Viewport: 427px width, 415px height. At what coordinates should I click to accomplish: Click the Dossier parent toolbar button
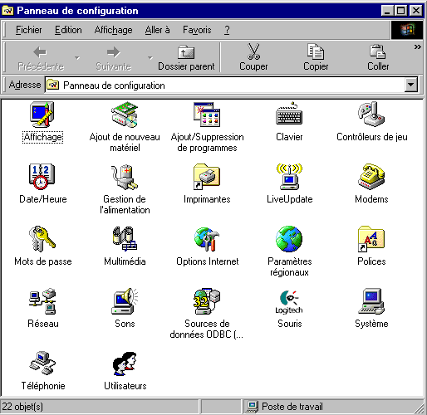pos(186,58)
